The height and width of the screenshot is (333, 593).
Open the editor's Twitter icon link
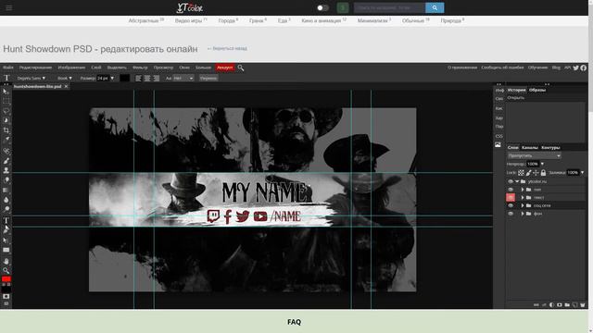click(575, 68)
